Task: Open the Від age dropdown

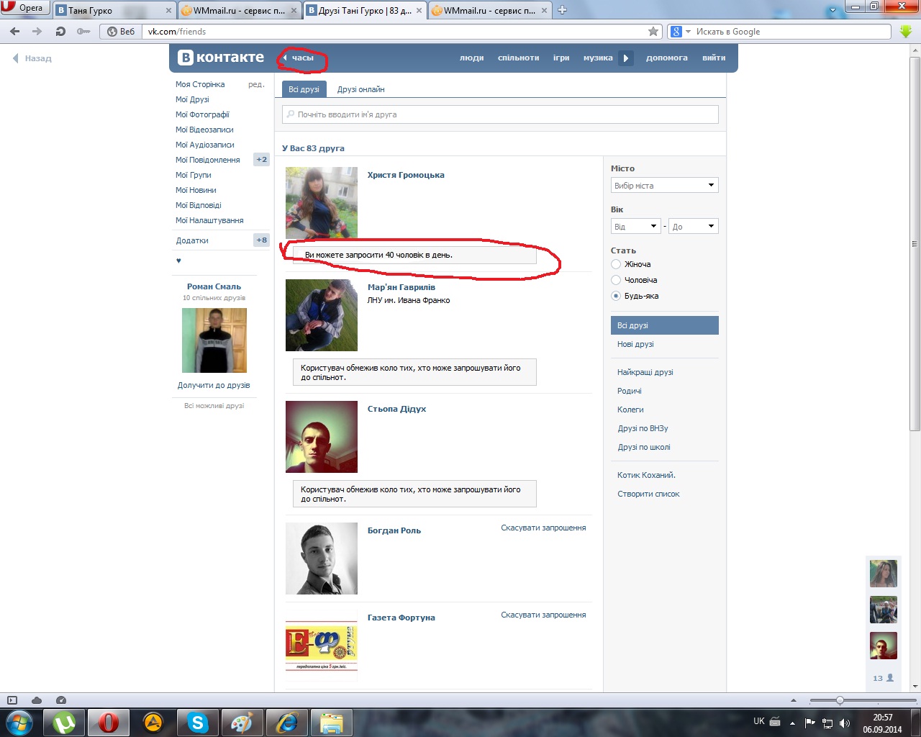Action: point(635,227)
